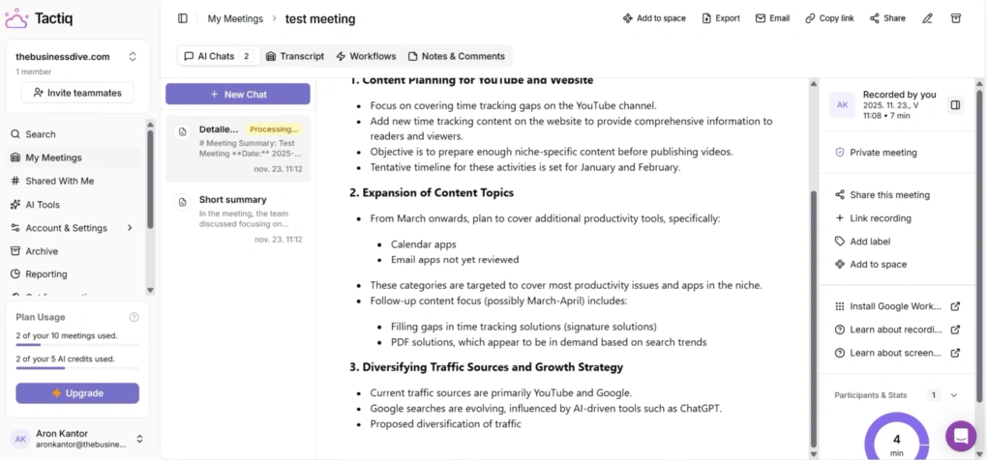Screen dimensions: 987x460
Task: Click the Add to space toolbar button
Action: click(654, 19)
